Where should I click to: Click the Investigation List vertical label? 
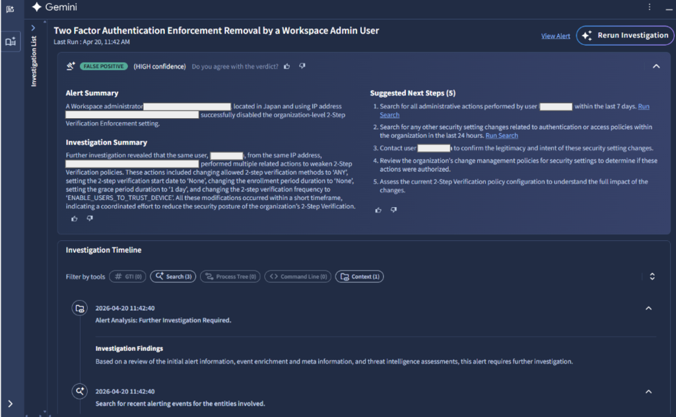pos(34,61)
